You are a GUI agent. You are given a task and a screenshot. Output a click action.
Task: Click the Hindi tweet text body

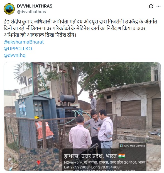click(80, 28)
